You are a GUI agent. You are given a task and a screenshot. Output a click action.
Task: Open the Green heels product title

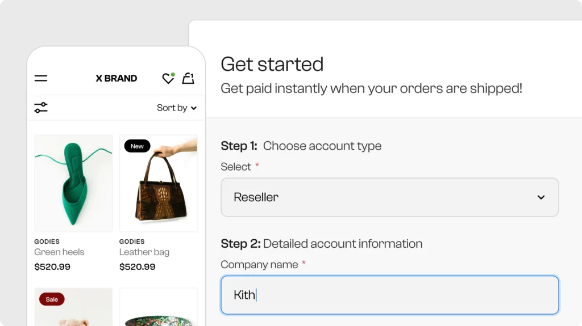click(59, 252)
